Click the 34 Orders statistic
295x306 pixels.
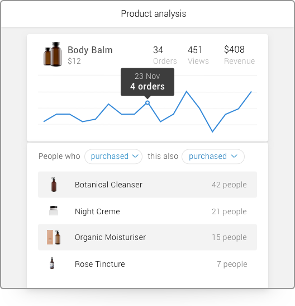click(x=165, y=55)
